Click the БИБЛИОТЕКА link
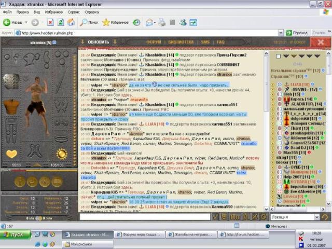Viewport: 332px width, 249px height. click(181, 41)
